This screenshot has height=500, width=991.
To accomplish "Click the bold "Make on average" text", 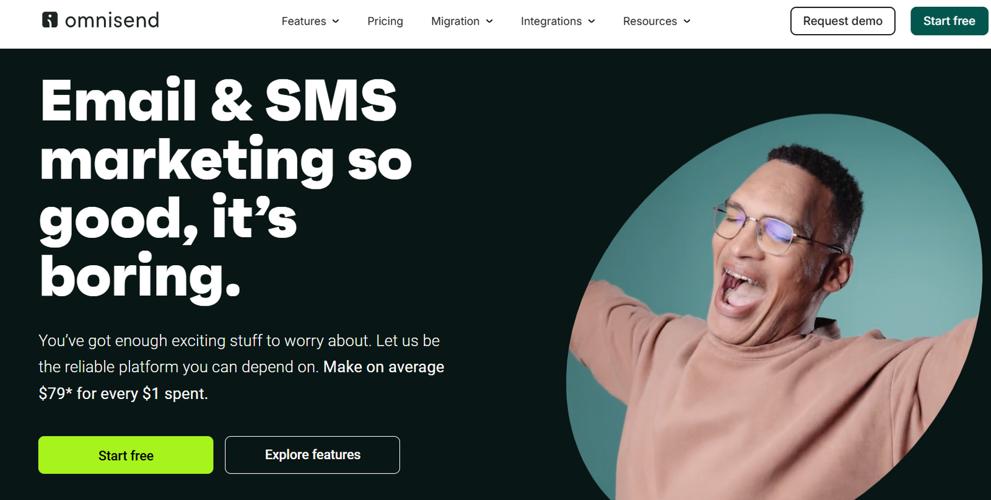I will [384, 367].
